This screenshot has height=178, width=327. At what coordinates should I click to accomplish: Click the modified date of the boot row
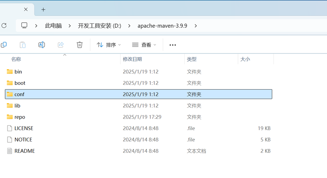click(140, 83)
